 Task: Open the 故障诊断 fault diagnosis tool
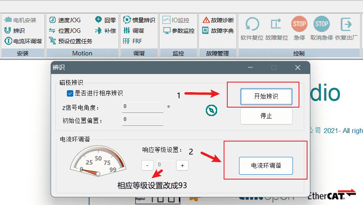point(218,20)
